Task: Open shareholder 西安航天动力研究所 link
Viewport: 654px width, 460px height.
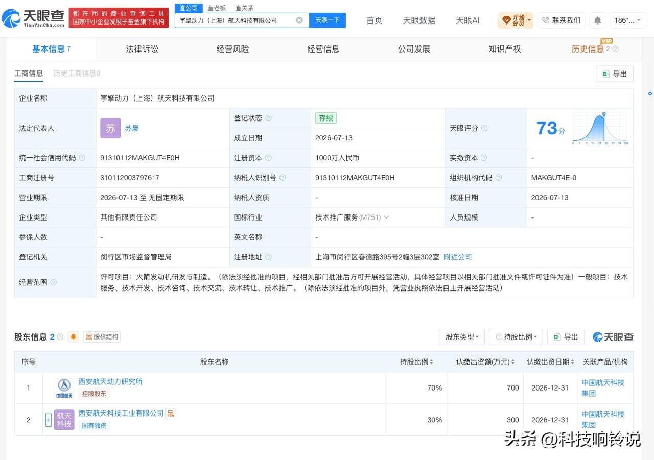Action: click(x=110, y=381)
